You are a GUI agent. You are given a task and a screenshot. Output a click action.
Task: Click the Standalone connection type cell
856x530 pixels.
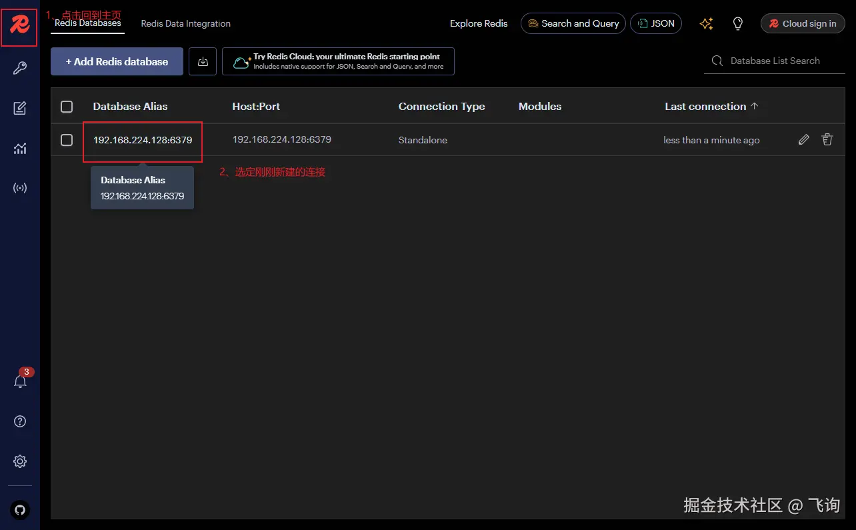click(x=423, y=140)
